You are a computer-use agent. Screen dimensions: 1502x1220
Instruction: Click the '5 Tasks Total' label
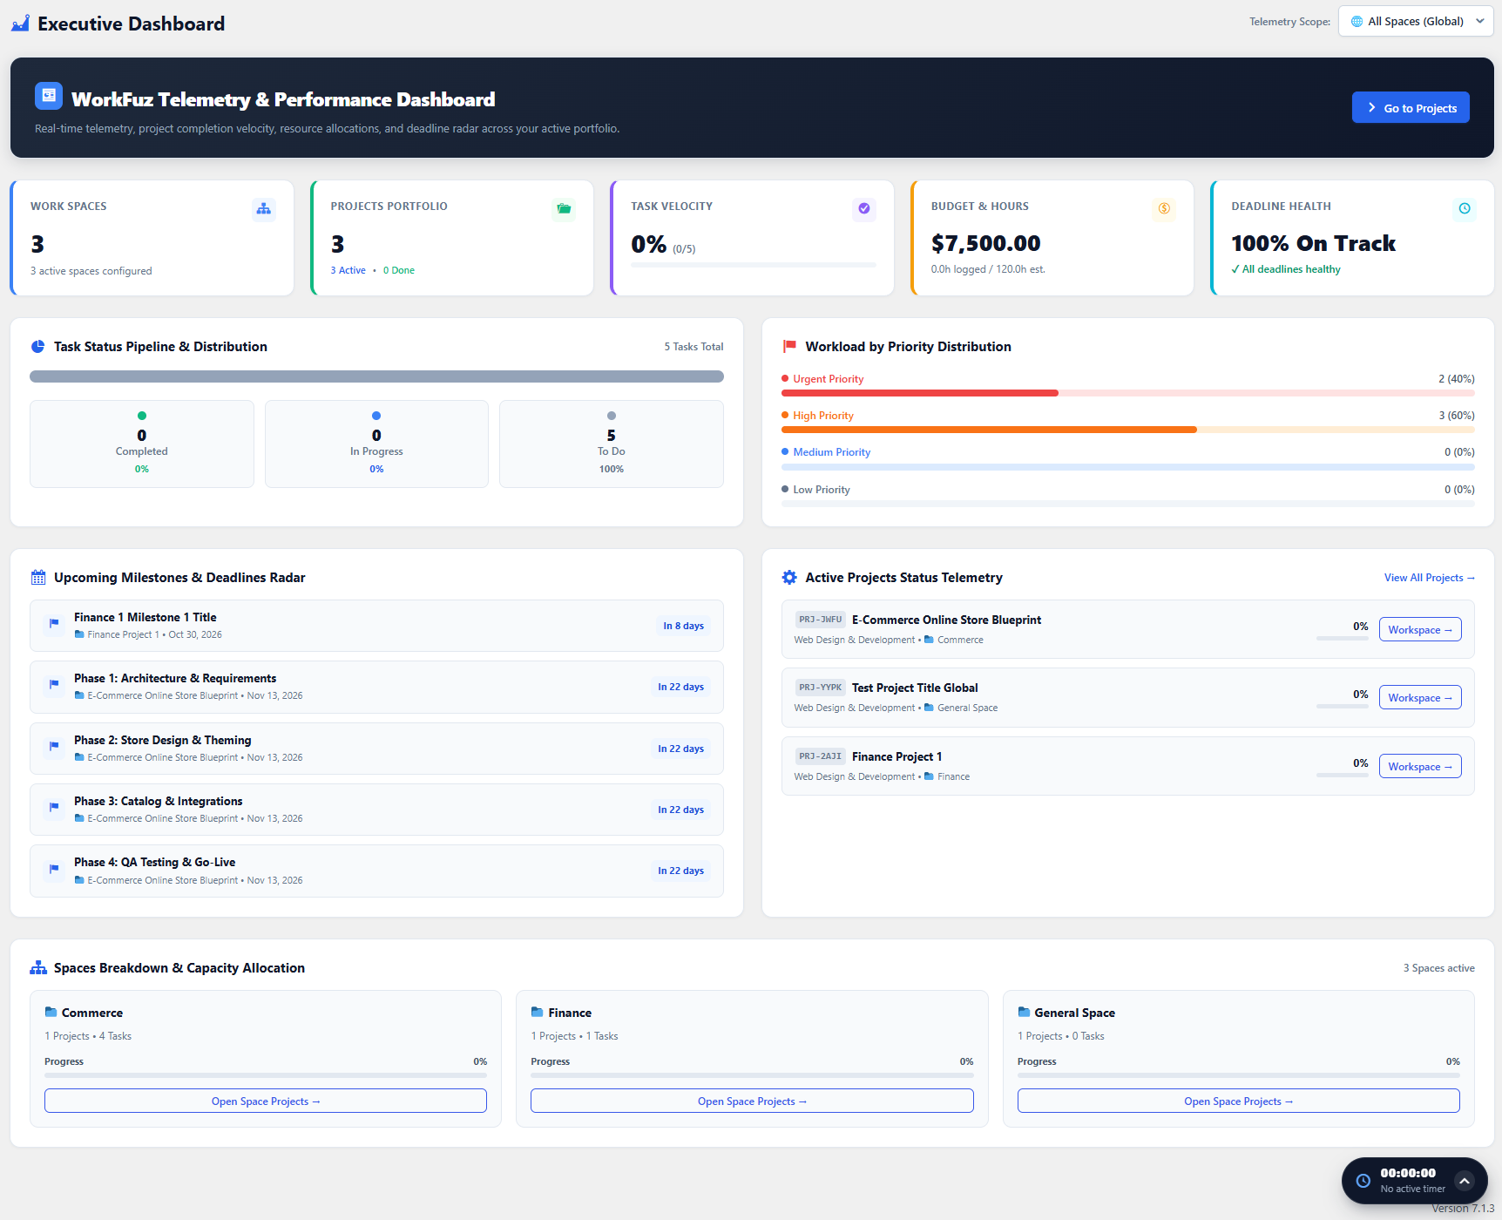[x=693, y=347]
